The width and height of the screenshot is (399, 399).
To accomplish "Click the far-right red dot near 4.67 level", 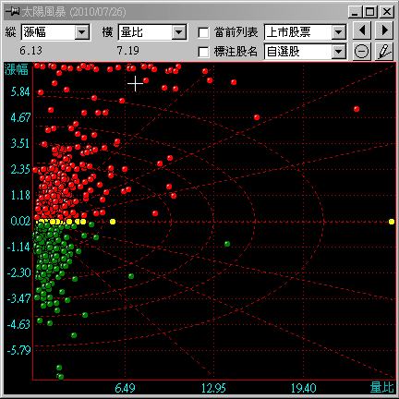I will click(x=357, y=109).
